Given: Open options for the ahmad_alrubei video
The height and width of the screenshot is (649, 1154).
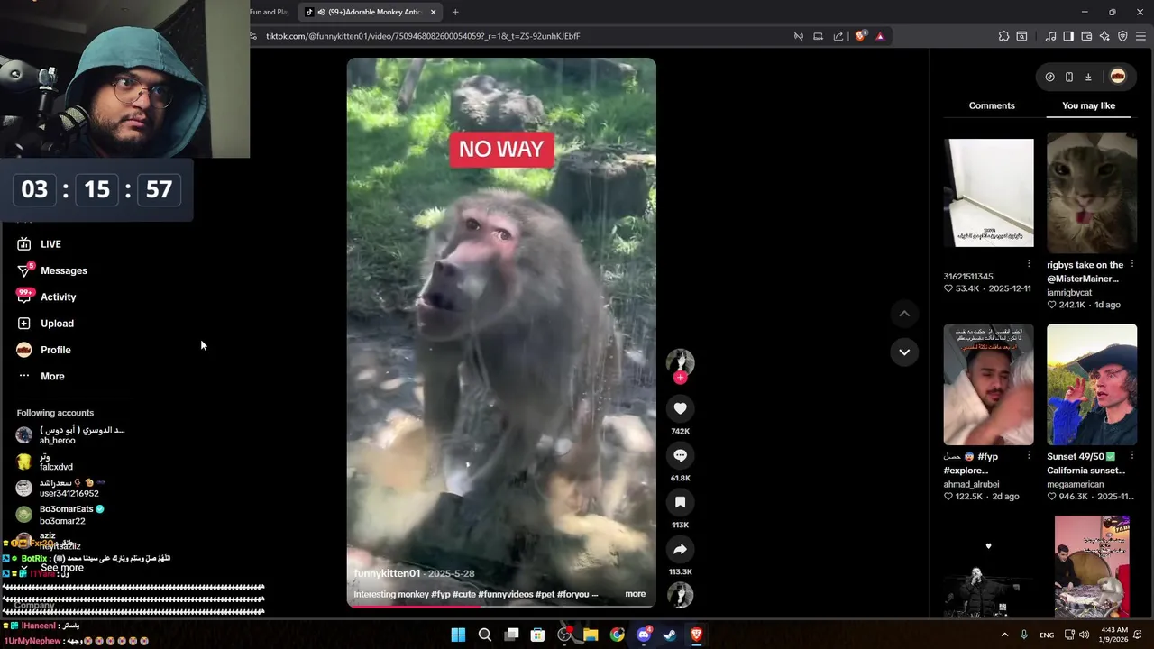Looking at the screenshot, I should coord(1029,457).
